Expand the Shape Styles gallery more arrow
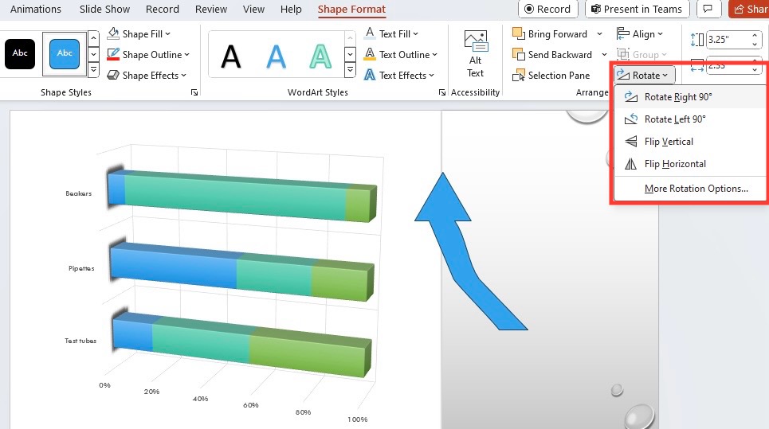Viewport: 769px width, 429px height. pos(93,71)
